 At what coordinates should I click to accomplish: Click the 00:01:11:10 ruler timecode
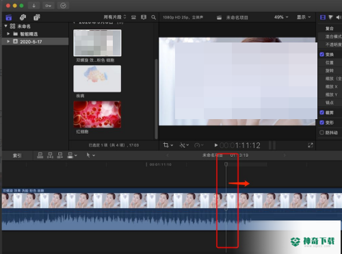click(161, 164)
